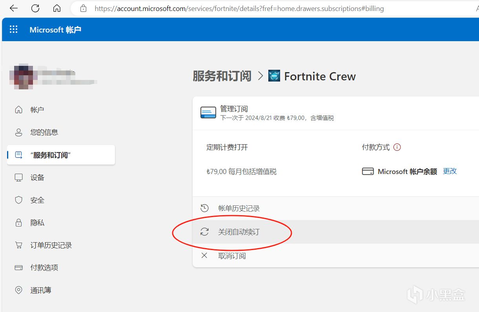Click the card icon beside Microsoft 帐户余额
This screenshot has width=479, height=312.
click(x=368, y=172)
